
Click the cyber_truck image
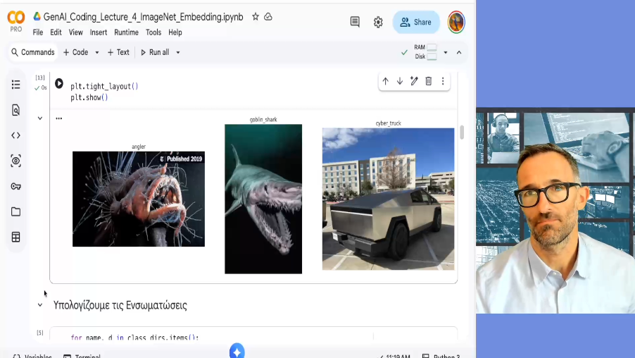tap(389, 199)
